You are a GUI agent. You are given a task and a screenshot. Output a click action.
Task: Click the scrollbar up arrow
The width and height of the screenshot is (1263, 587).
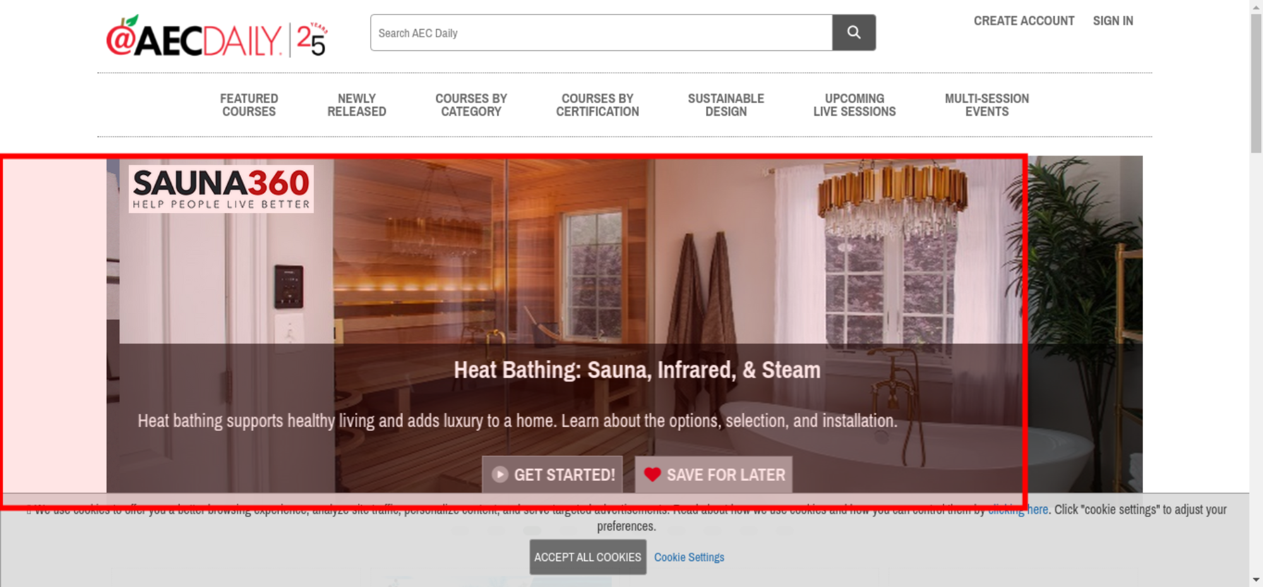[1256, 6]
